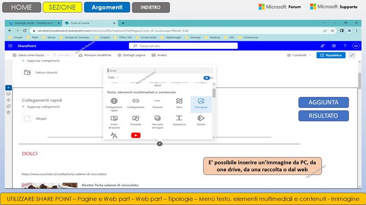Open the Argomenti button
366x205 pixels.
pos(107,7)
